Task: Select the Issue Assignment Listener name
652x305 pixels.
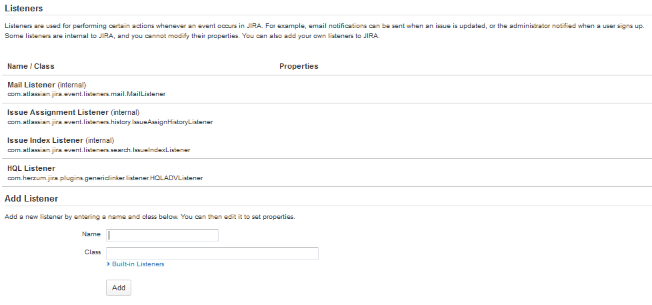Action: point(57,112)
